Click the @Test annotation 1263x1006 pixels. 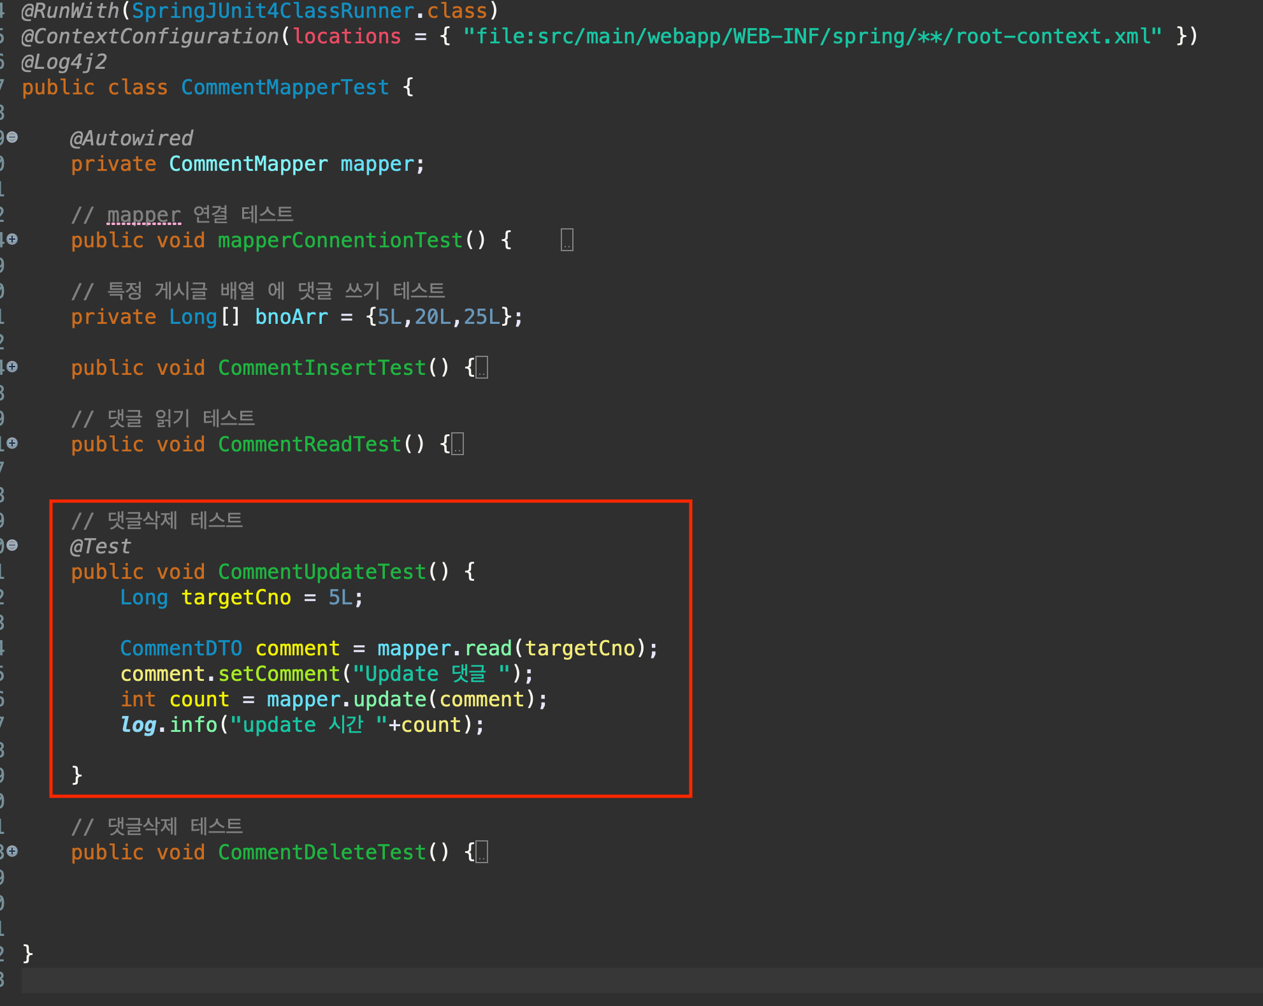tap(100, 546)
